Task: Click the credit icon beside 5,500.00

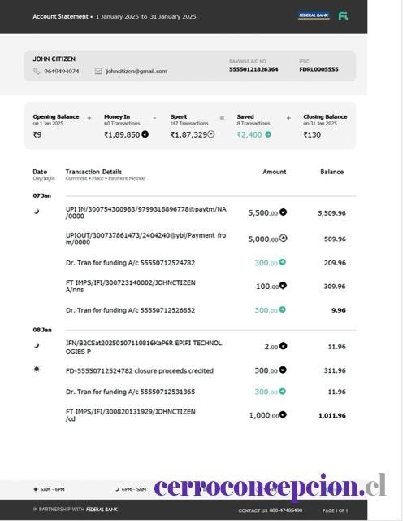Action: click(283, 212)
